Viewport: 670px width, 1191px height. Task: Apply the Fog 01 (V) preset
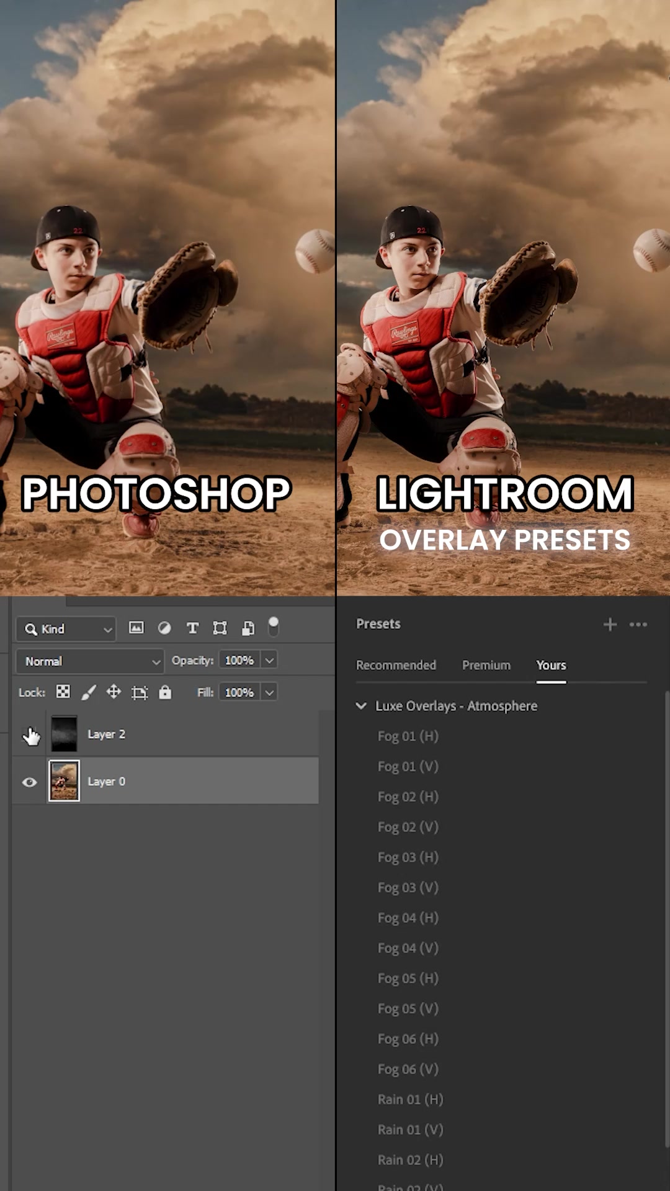coord(408,767)
